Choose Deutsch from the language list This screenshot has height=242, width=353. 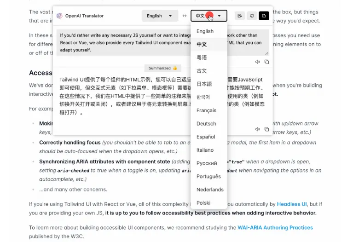[208, 124]
